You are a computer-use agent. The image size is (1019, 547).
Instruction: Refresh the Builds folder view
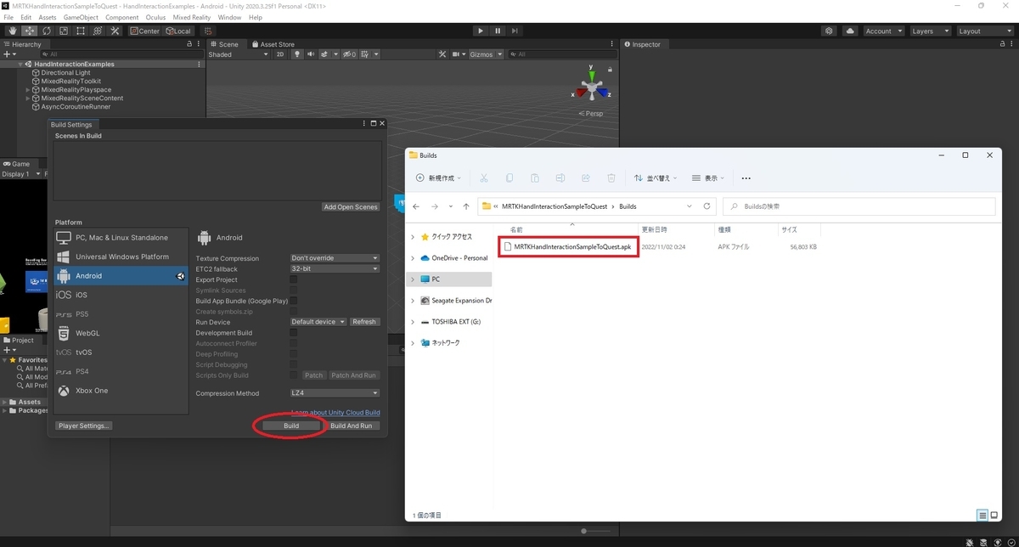pos(707,206)
